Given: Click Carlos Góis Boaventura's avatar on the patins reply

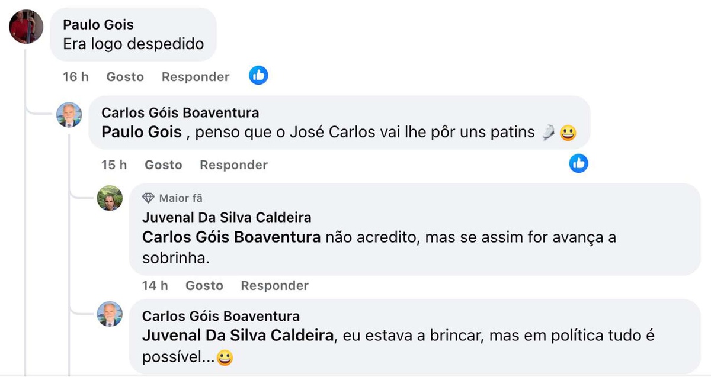Looking at the screenshot, I should point(69,115).
